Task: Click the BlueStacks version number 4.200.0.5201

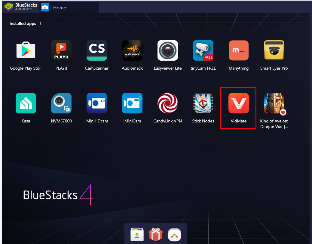Action: pos(23,9)
